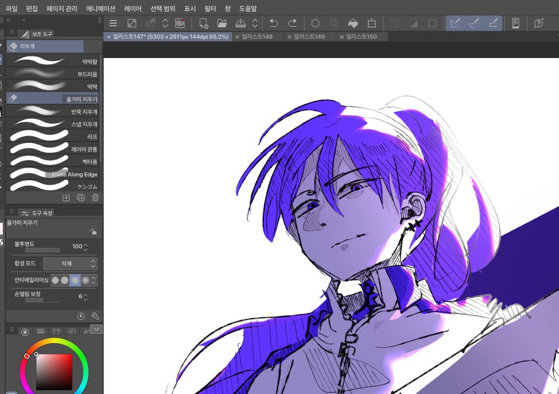Screen dimensions: 559x394
Task: Switch to the 일러스트148 canvas tab
Action: (257, 36)
